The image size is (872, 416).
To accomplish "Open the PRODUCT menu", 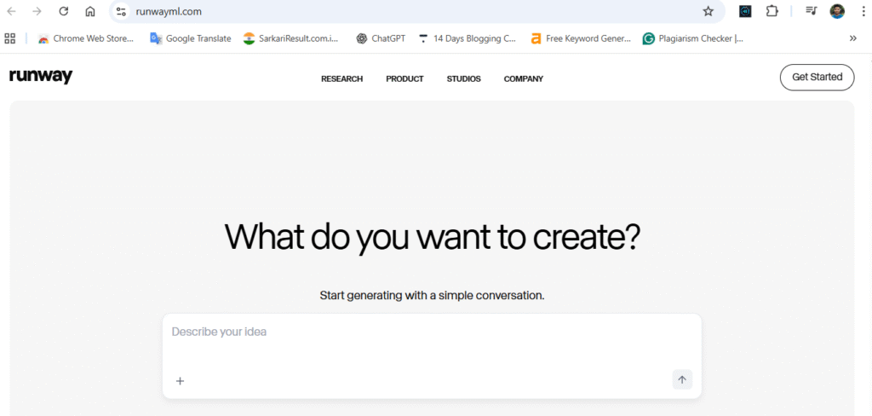I will coord(404,79).
